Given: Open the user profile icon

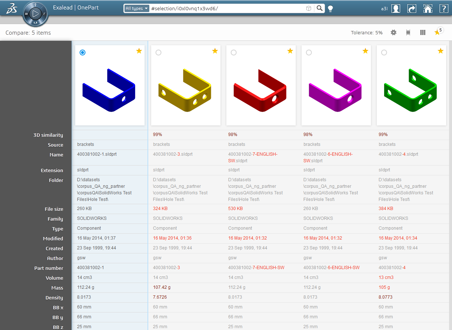Looking at the screenshot, I should (395, 8).
